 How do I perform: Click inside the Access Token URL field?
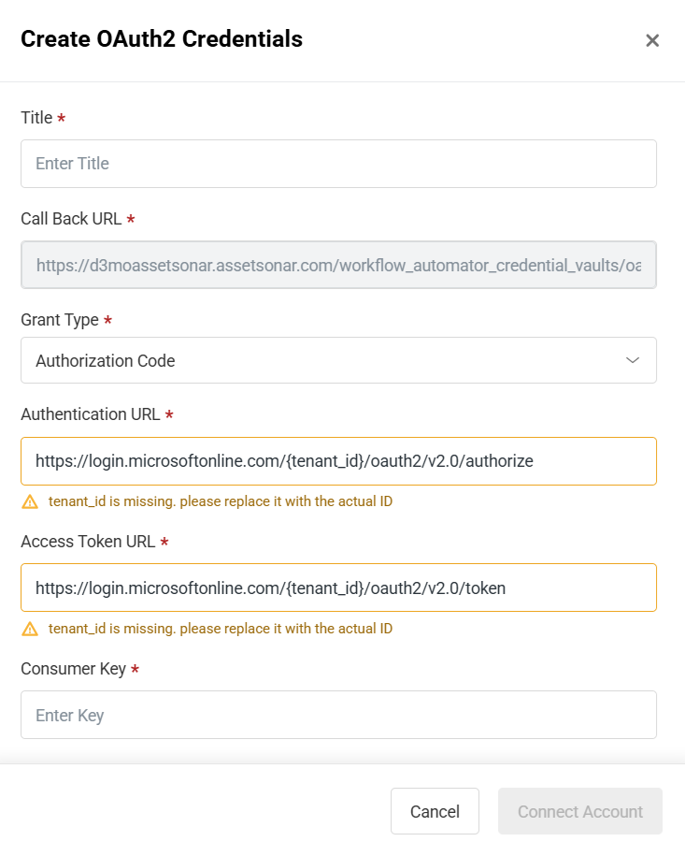point(338,588)
